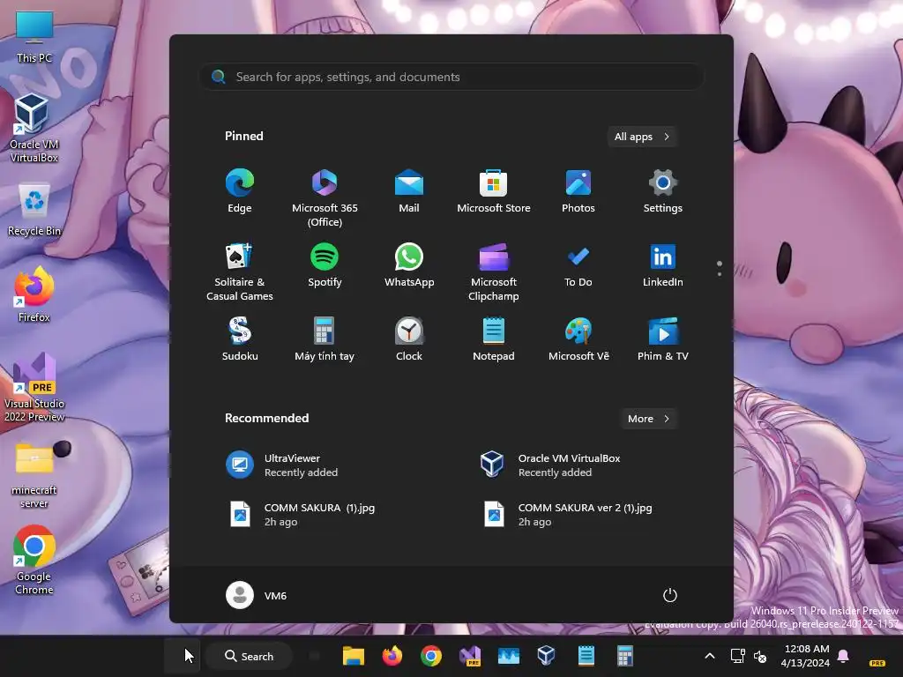Open Microsoft Vẽ paint app
Image resolution: width=903 pixels, height=677 pixels.
coord(578,339)
